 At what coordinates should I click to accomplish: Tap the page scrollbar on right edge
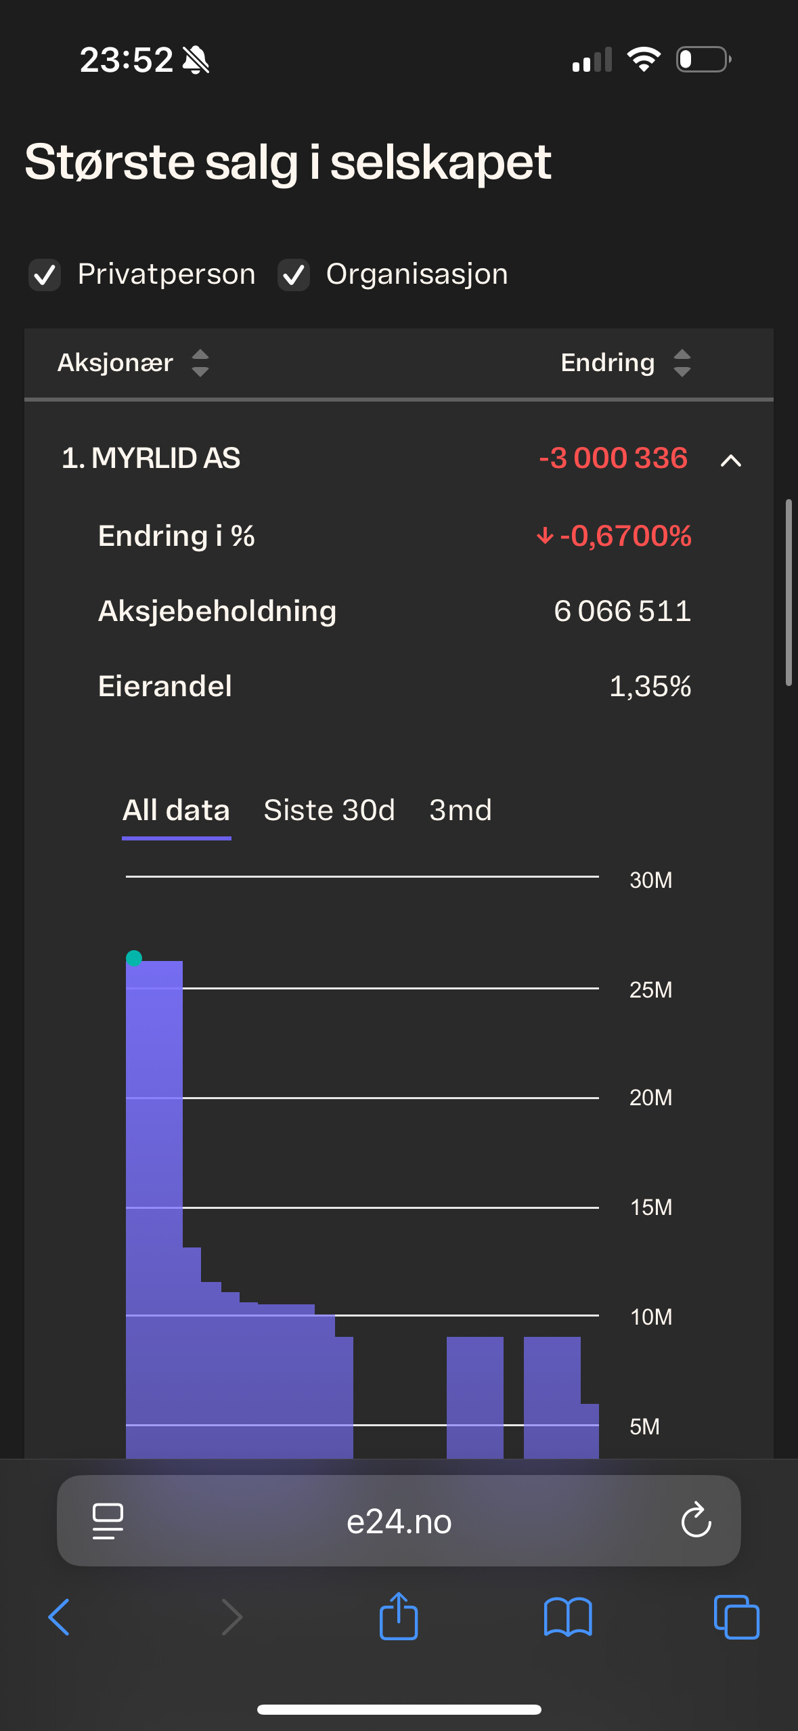[x=789, y=593]
